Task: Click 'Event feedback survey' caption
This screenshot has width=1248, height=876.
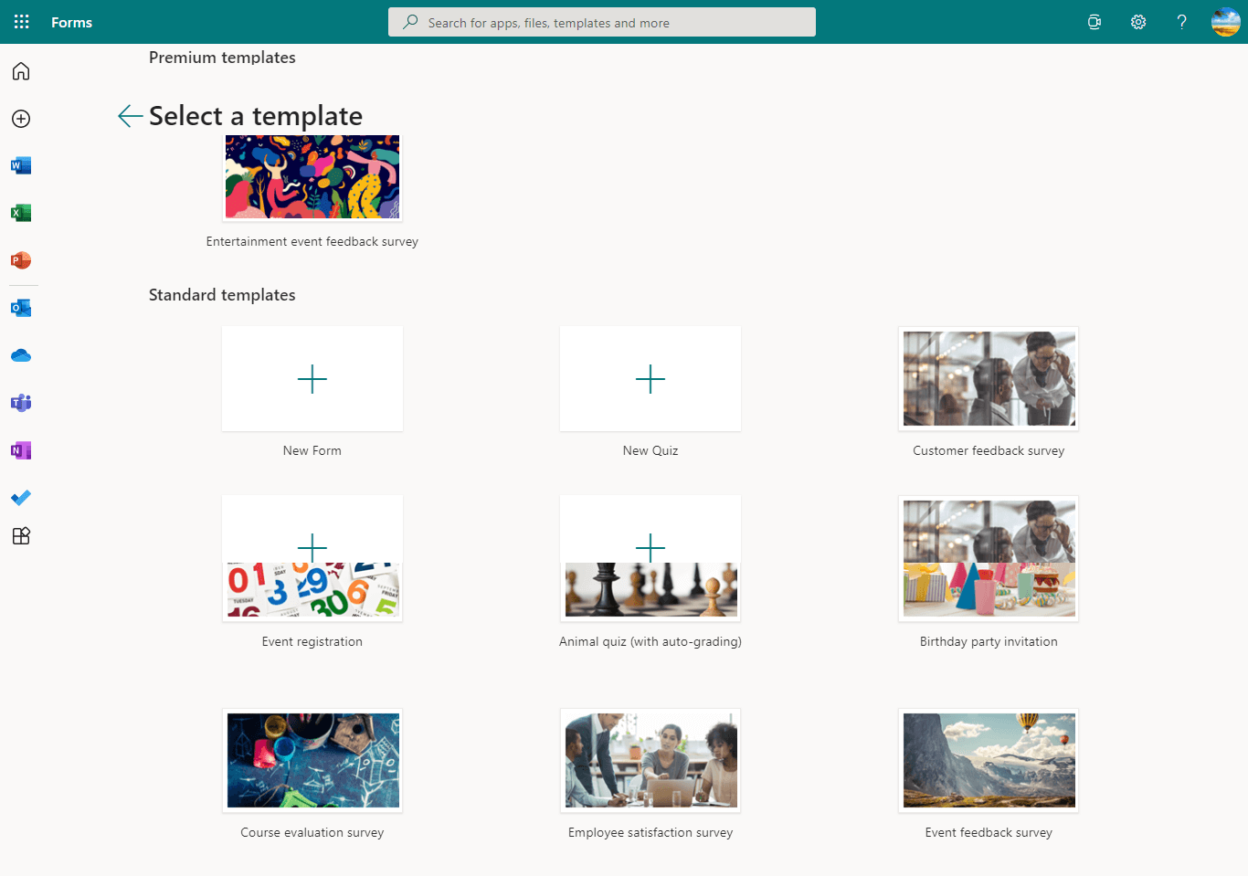Action: [989, 832]
